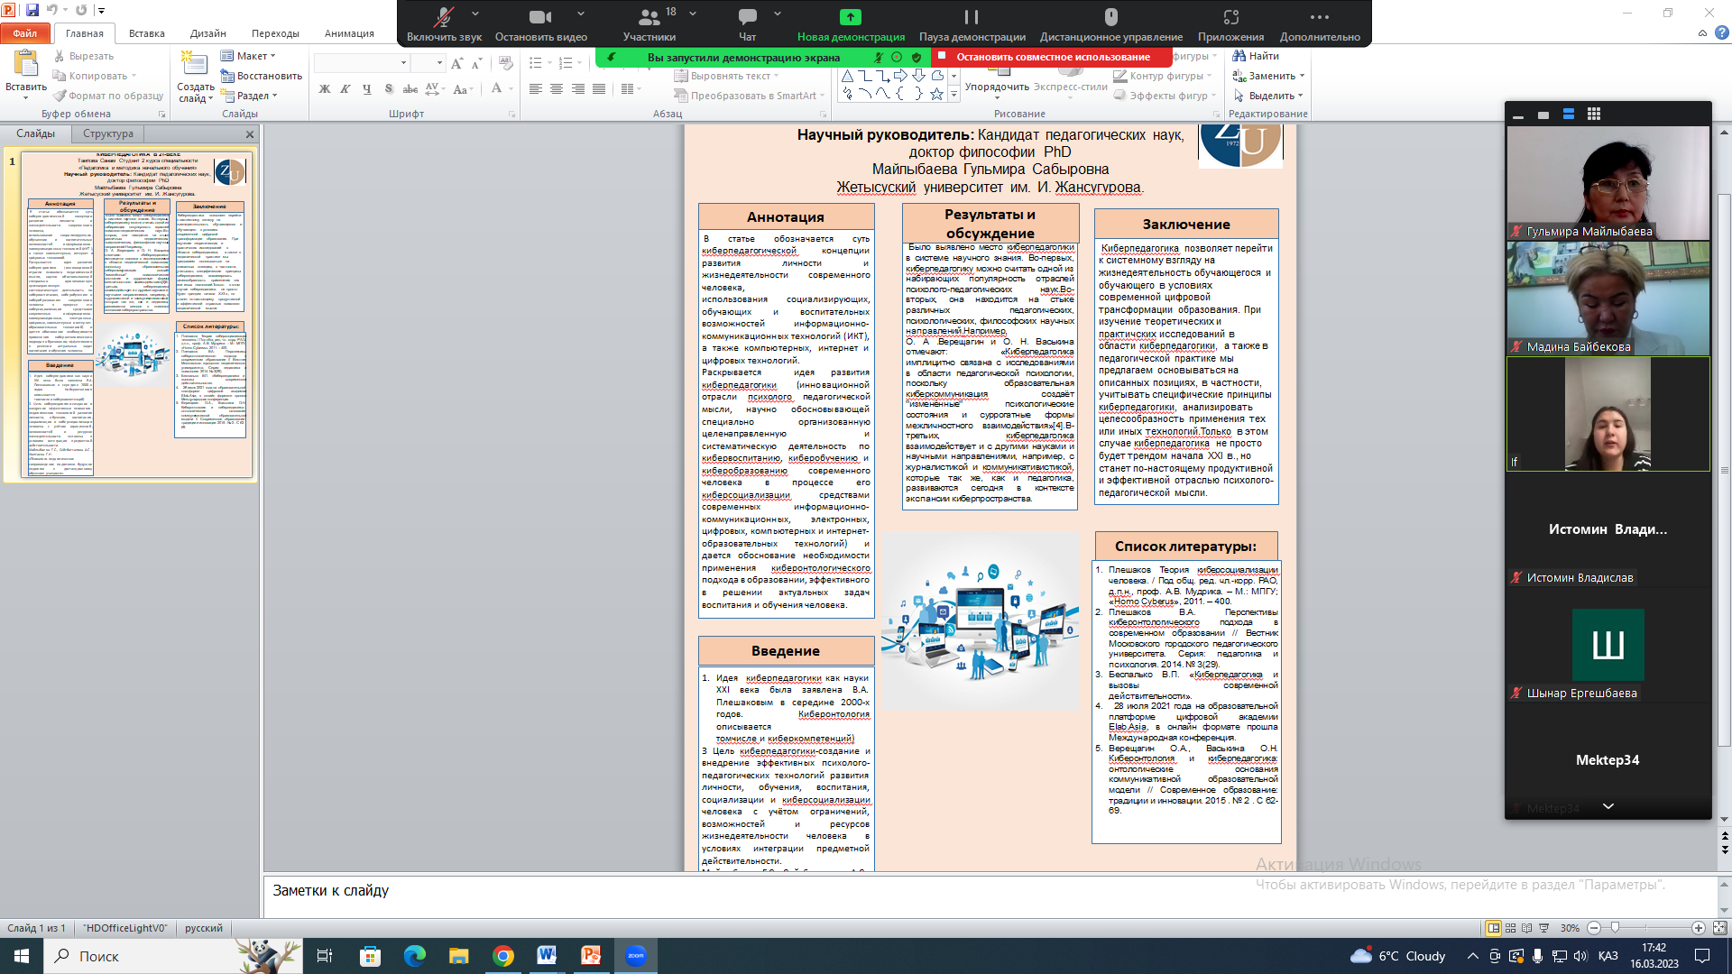This screenshot has width=1732, height=974.
Task: Toggle bold (Ж) formatting
Action: 325,89
